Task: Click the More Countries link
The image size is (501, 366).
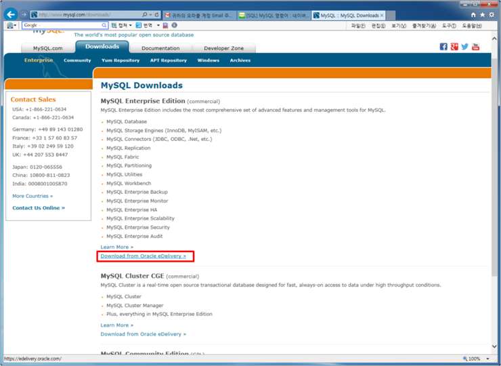Action: point(32,196)
